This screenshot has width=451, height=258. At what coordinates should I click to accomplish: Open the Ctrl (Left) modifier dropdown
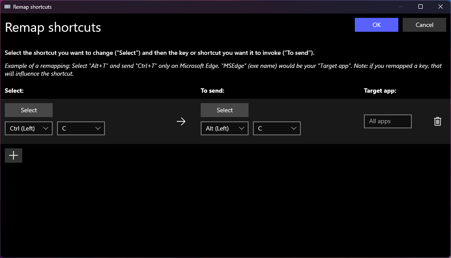28,128
